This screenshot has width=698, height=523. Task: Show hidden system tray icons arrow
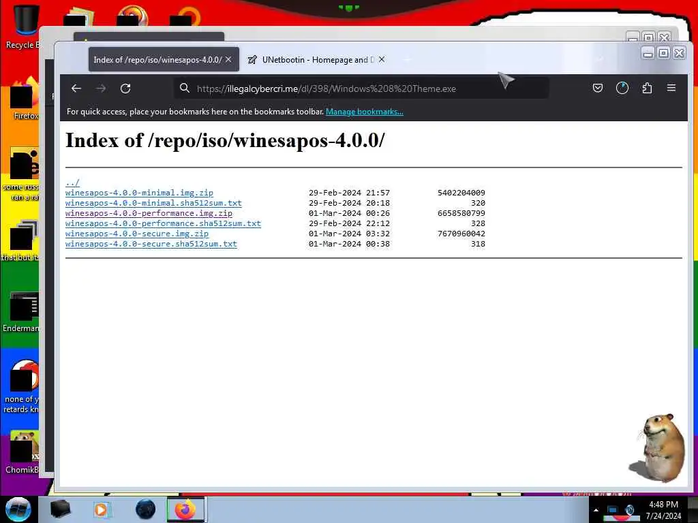tap(596, 510)
